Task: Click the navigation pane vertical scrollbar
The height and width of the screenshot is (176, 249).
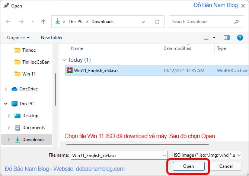Action: pos(55,89)
